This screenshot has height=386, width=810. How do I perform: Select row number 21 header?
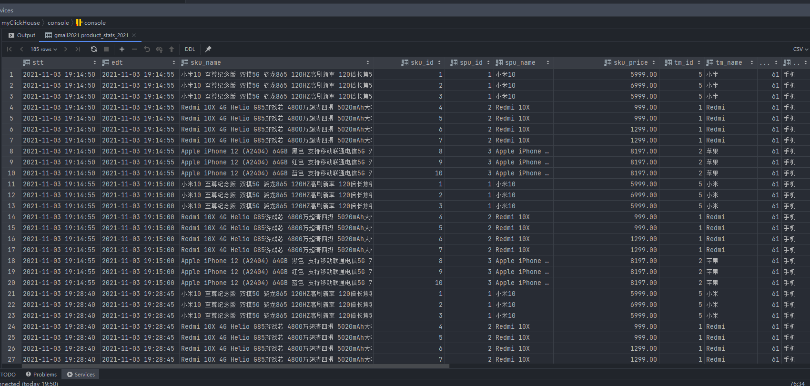[x=11, y=294]
